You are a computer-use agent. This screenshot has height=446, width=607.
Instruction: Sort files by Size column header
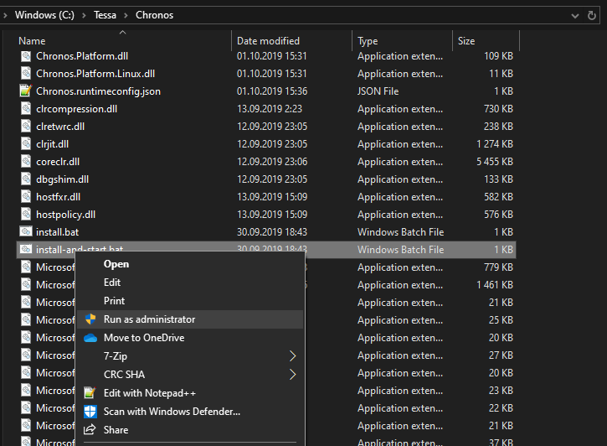coord(466,41)
